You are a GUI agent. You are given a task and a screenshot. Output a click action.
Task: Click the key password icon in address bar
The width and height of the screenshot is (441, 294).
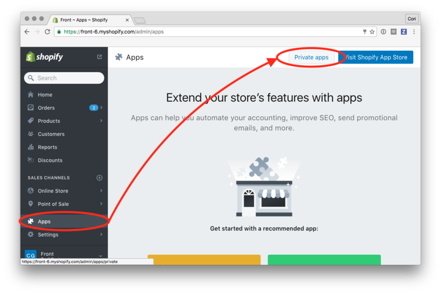(x=365, y=32)
